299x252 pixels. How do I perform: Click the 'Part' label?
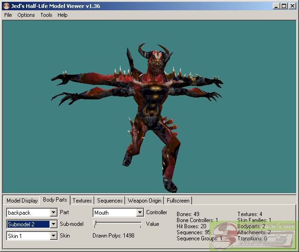(64, 212)
